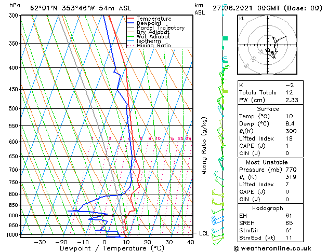This screenshot has height=252, width=327.
Task: Click the 0 temperature axis label
Action: 104,242
